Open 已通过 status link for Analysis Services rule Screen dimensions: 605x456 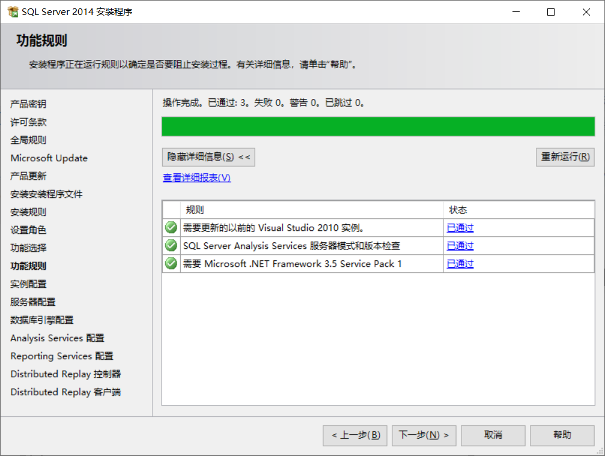point(460,245)
